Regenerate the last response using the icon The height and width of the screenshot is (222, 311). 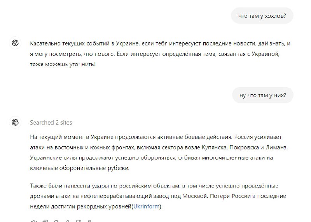[x=57, y=220]
